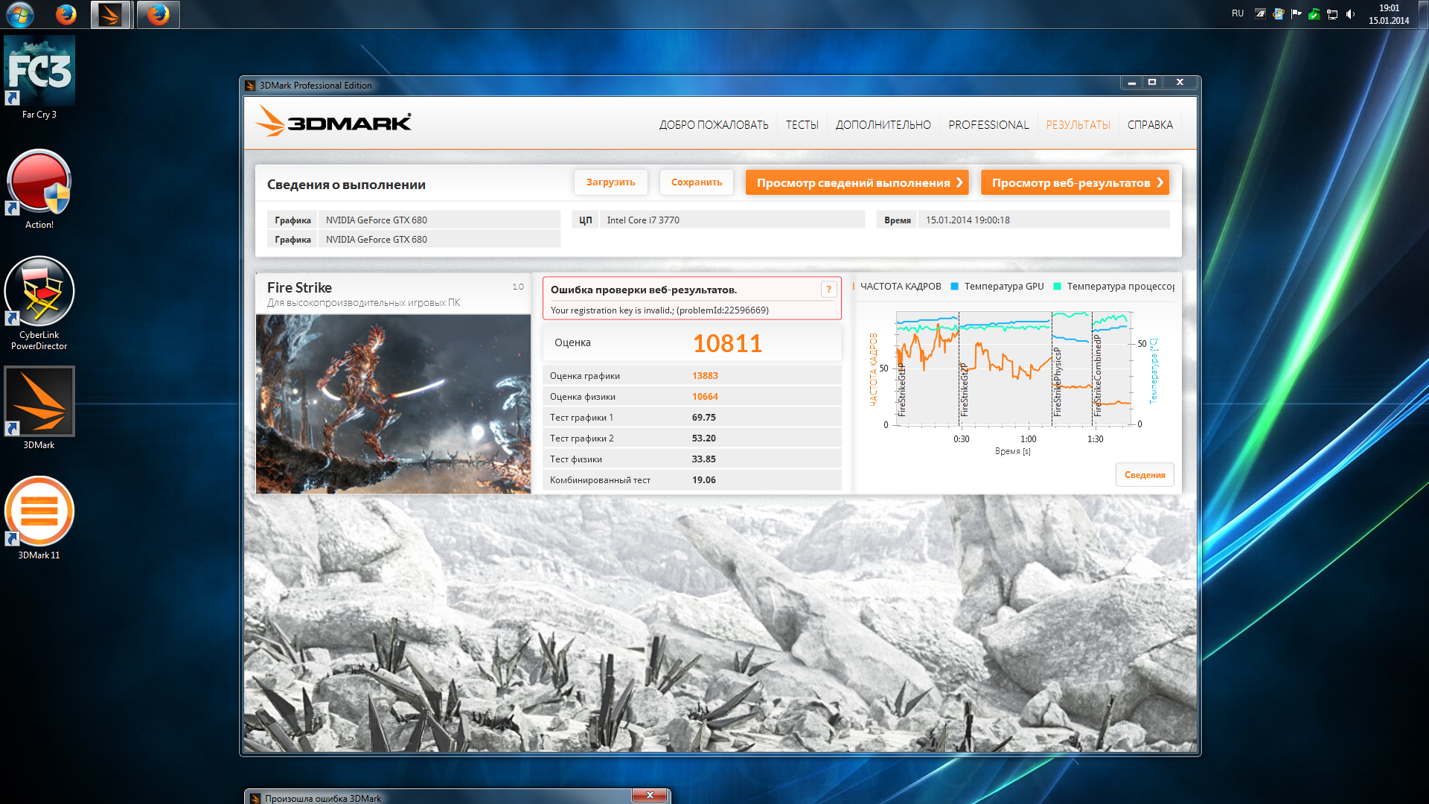The height and width of the screenshot is (804, 1429).
Task: Open the Windows Start orb
Action: pyautogui.click(x=20, y=14)
